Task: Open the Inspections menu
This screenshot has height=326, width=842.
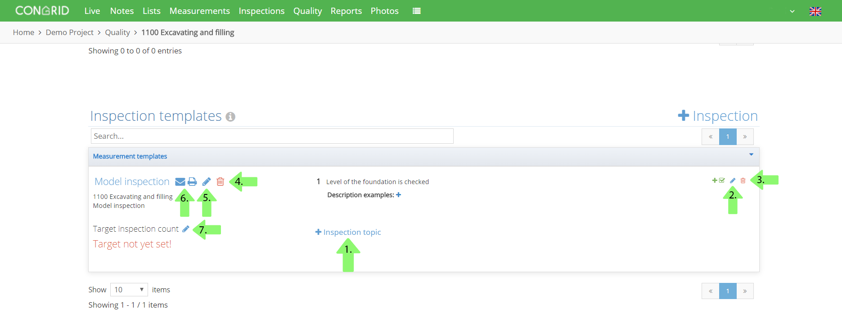Action: [261, 11]
